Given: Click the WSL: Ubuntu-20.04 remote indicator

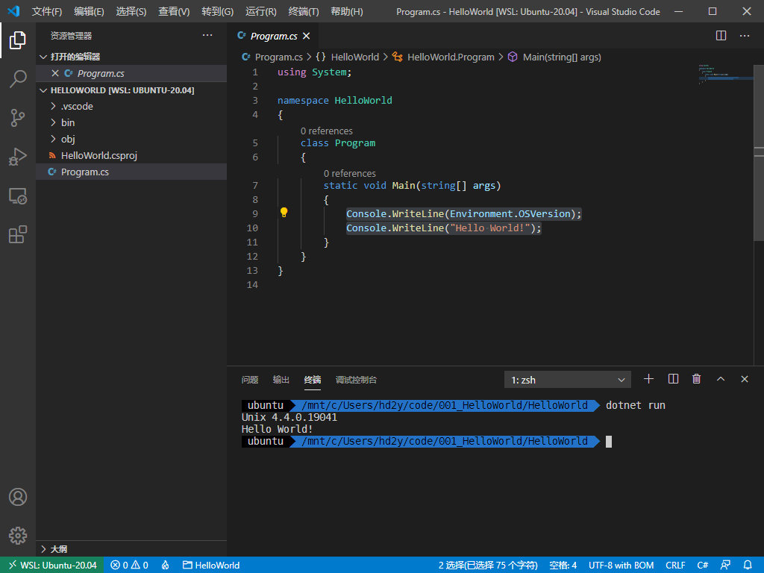Looking at the screenshot, I should [x=52, y=566].
